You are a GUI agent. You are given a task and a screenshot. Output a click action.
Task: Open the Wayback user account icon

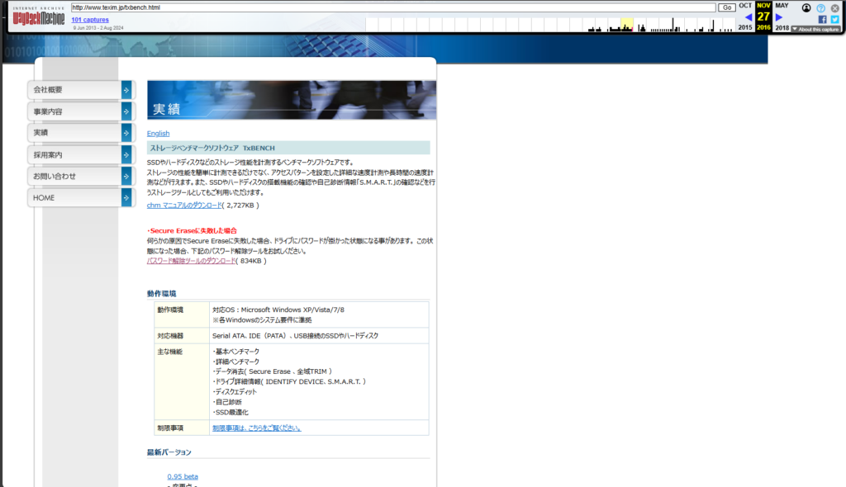click(806, 7)
